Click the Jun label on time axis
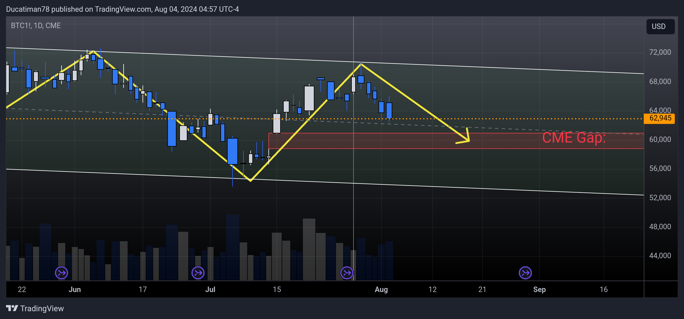The image size is (684, 319). point(75,289)
